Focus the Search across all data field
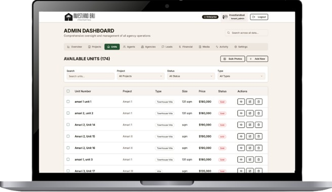The image size is (332, 192). tap(246, 33)
